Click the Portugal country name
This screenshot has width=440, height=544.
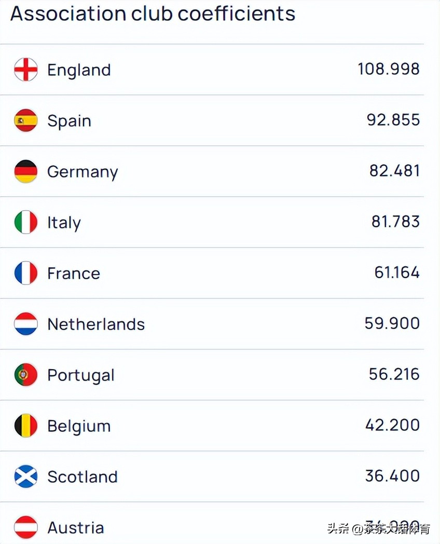(80, 375)
